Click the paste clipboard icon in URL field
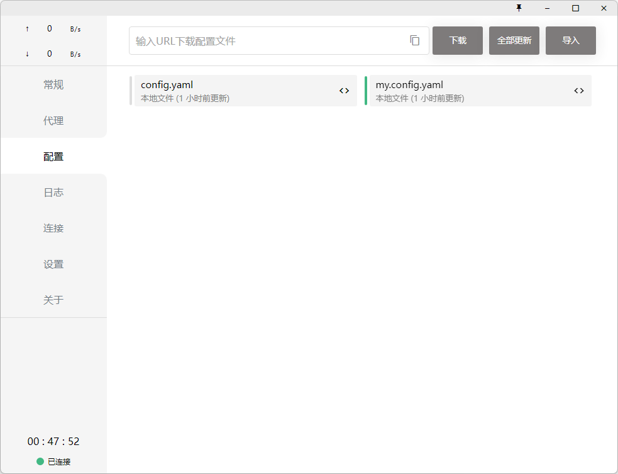Screen dimensions: 618x474 pyautogui.click(x=414, y=40)
